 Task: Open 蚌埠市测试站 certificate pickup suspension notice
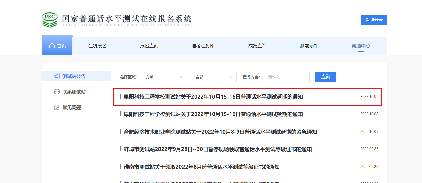(x=218, y=149)
